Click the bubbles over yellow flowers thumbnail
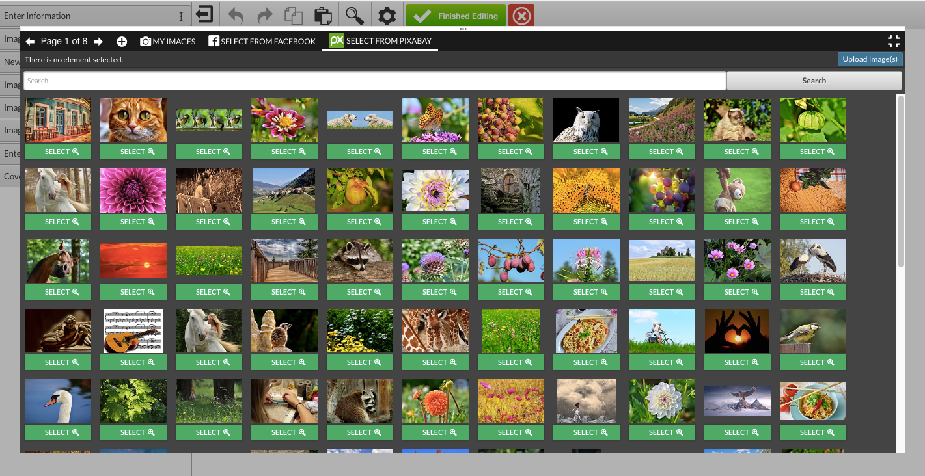The image size is (925, 476). [360, 331]
